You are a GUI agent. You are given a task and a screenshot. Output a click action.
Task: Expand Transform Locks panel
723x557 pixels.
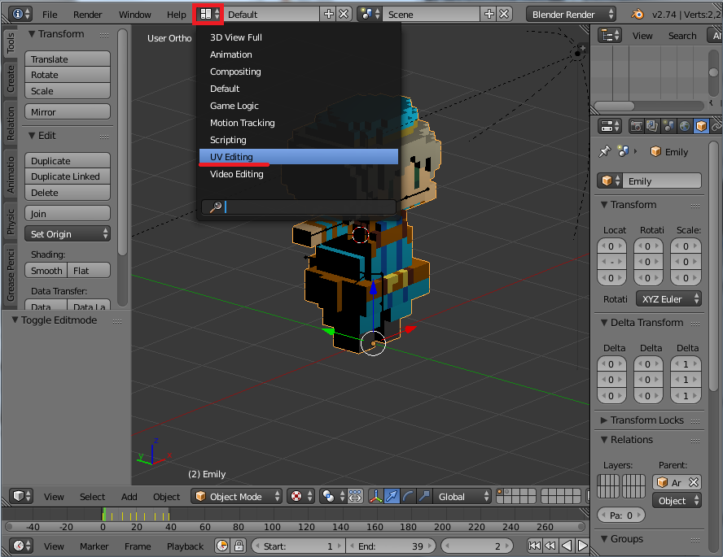[x=604, y=420]
